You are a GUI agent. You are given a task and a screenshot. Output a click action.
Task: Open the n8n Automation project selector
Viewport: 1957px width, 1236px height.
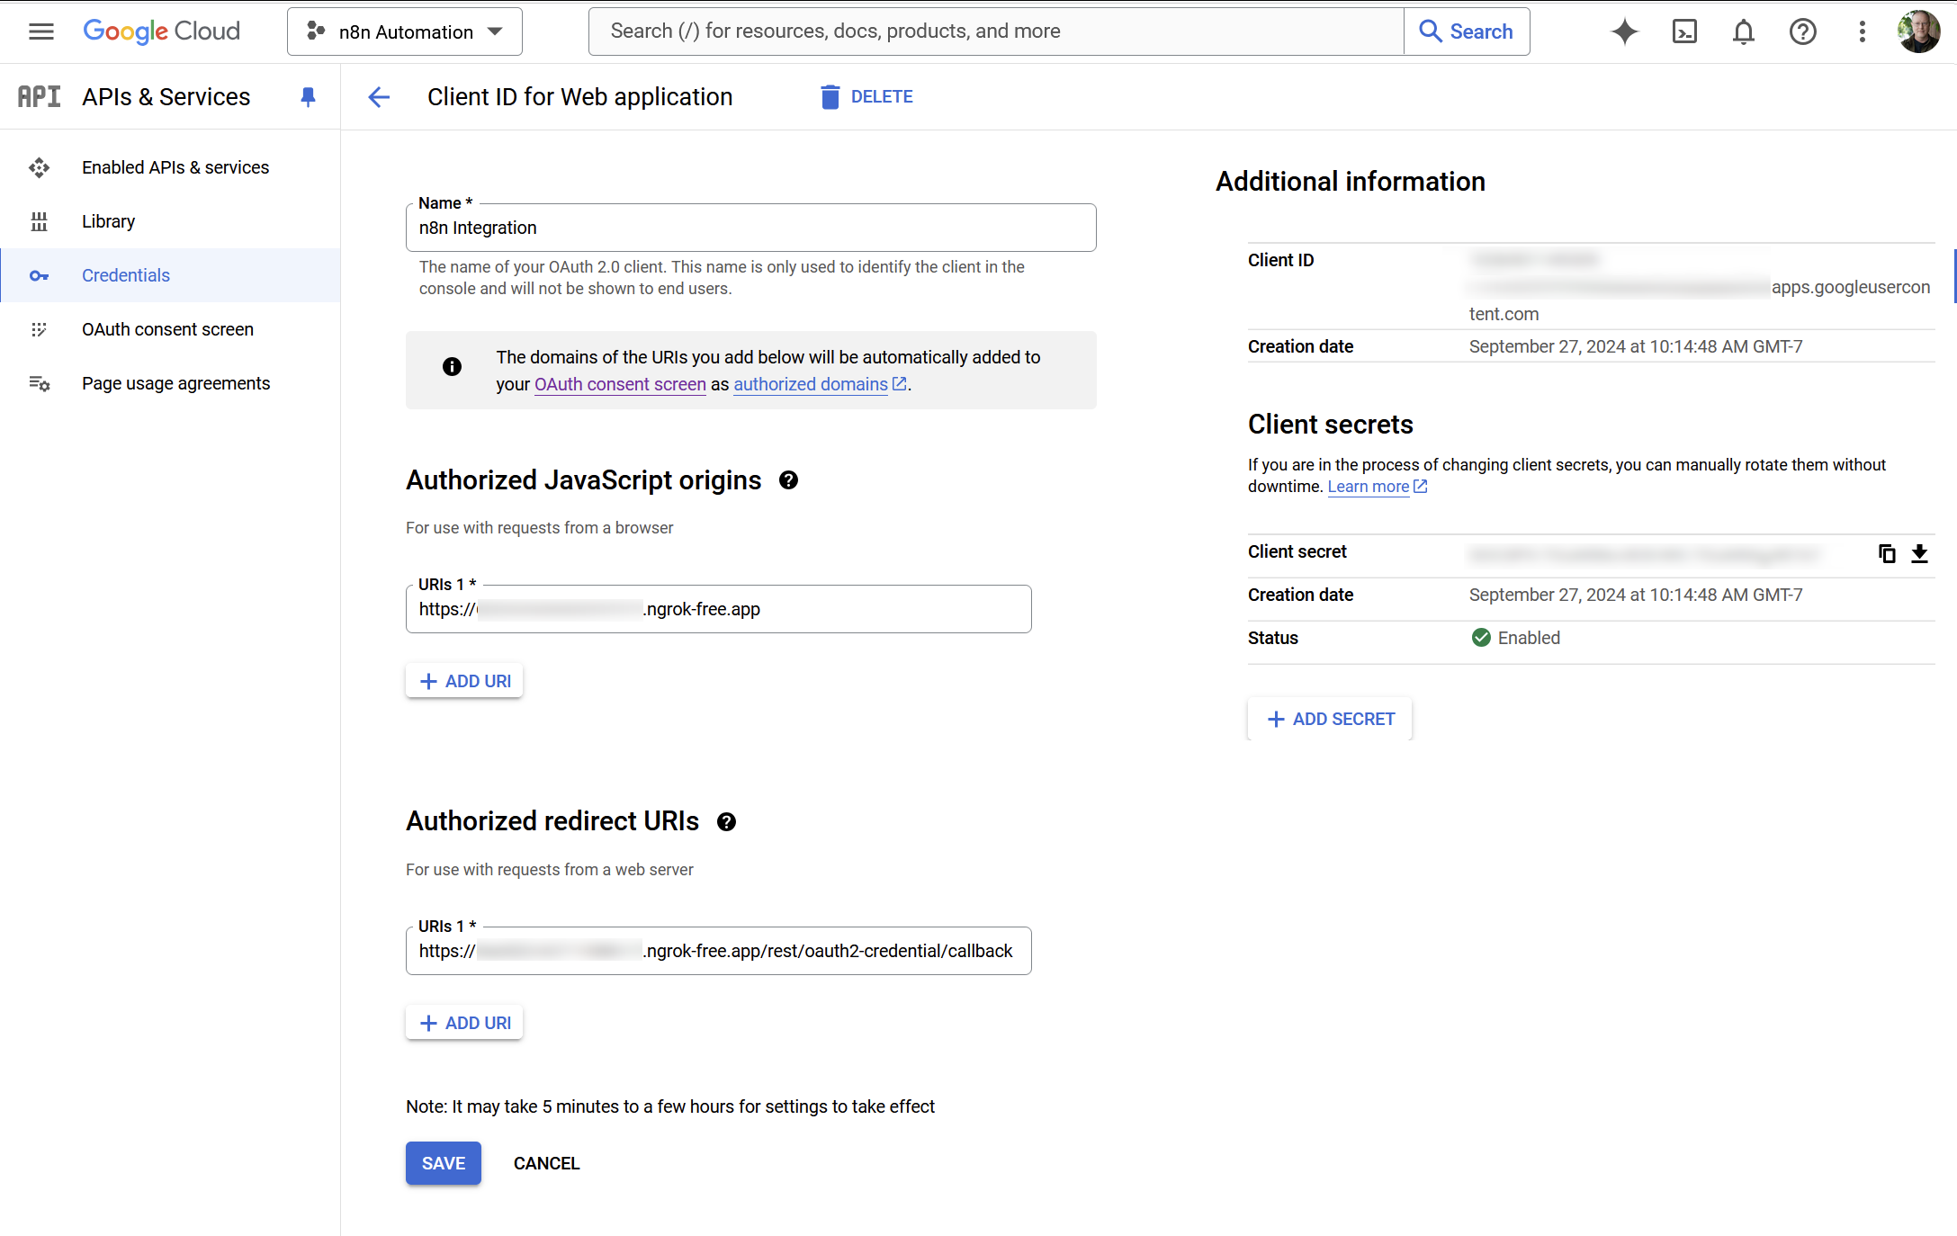coord(405,31)
